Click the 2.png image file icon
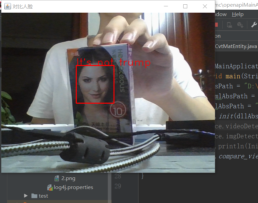 click(57, 178)
